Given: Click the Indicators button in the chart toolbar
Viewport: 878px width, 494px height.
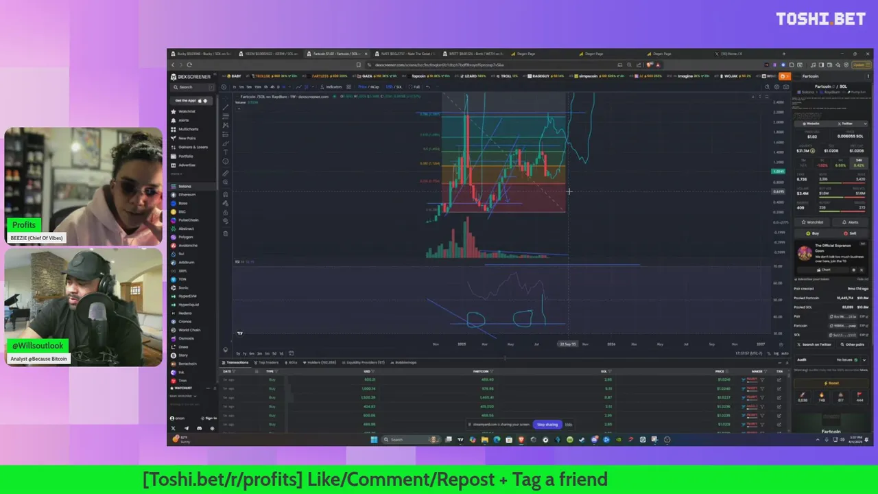Looking at the screenshot, I should [332, 87].
